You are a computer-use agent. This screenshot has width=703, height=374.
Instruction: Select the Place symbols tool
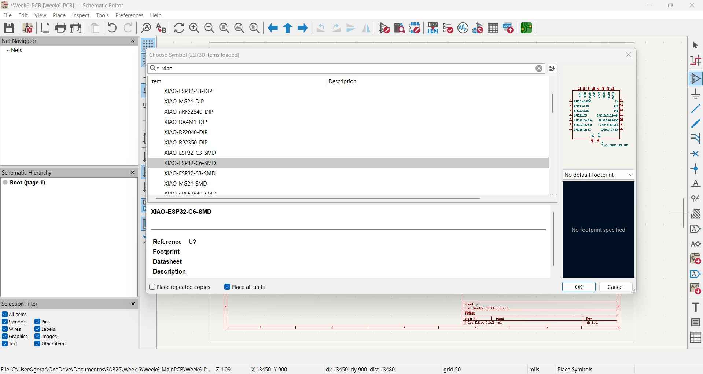tap(696, 79)
